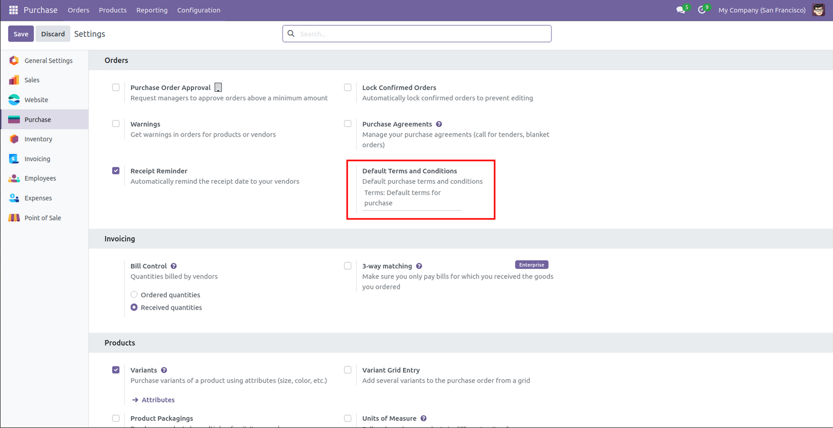Open the Reporting menu
Viewport: 833px width, 428px height.
[152, 10]
